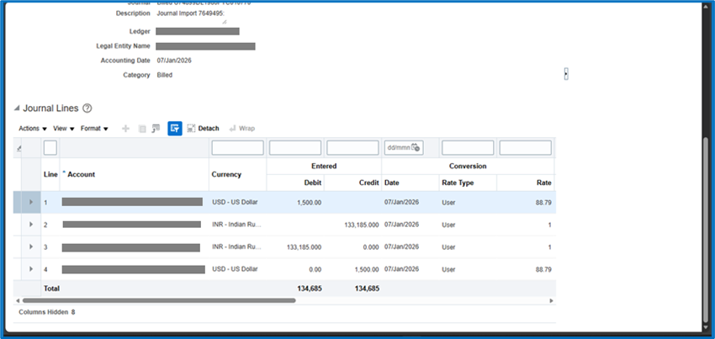Expand journal line 2 details
Viewport: 715px width, 339px height.
pyautogui.click(x=31, y=225)
